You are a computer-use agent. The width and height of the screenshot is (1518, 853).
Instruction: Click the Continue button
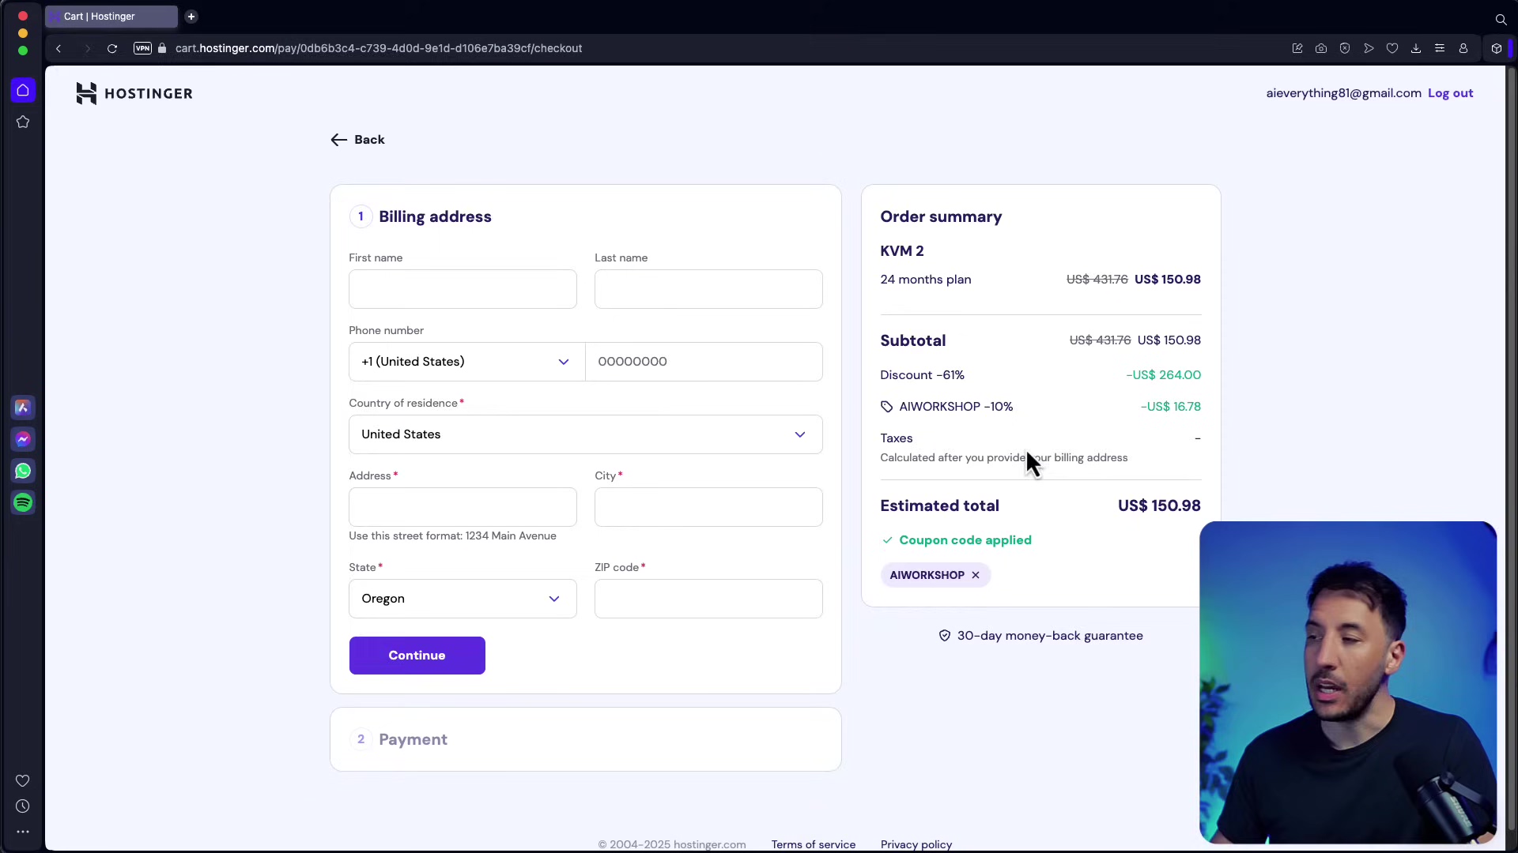click(x=417, y=656)
